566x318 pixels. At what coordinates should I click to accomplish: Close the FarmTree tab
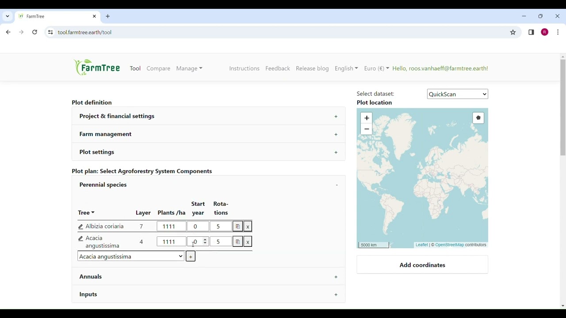click(94, 16)
